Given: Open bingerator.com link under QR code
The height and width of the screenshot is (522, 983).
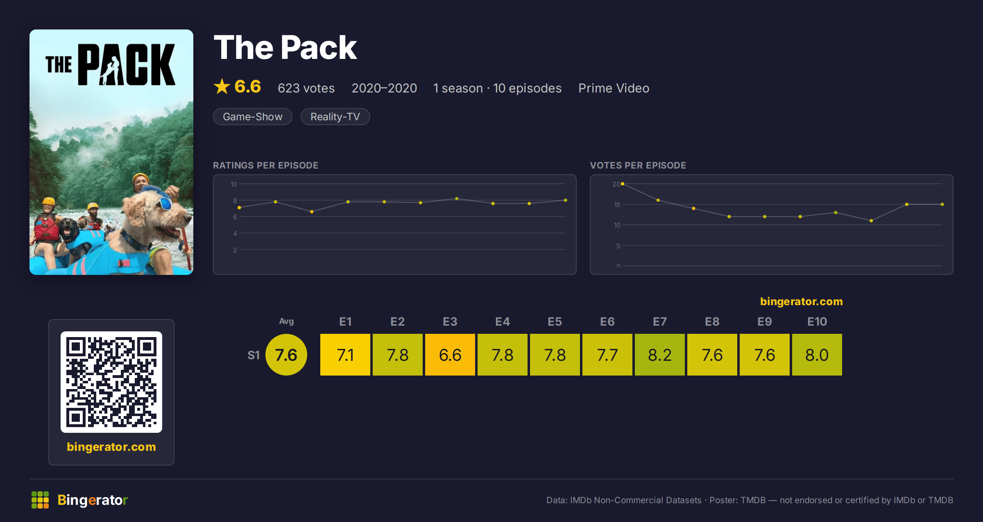Looking at the screenshot, I should pyautogui.click(x=111, y=447).
